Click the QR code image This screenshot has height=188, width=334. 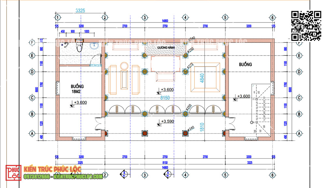(306, 25)
